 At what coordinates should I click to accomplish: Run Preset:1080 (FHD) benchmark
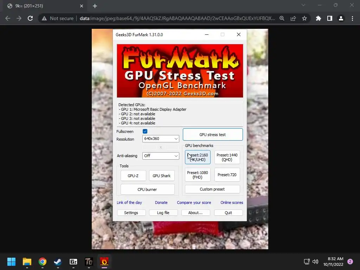tap(198, 175)
